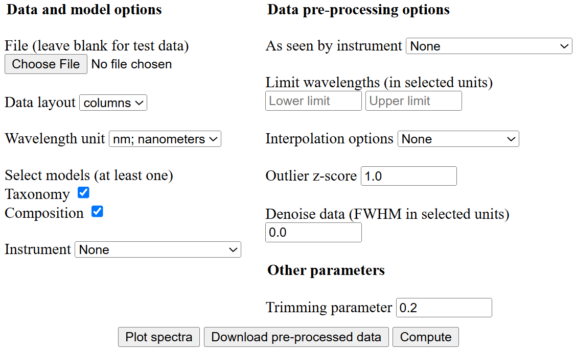
Task: Click the Denoise data FWHM field
Action: point(313,233)
